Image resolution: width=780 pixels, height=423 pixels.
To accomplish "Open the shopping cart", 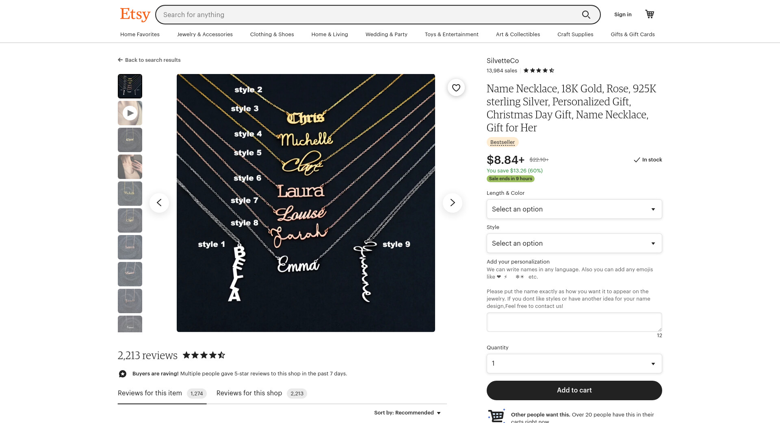I will point(650,14).
